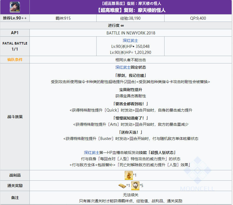Expand the FATAL BATTLE 1/1 section
Image resolution: width=233 pixels, height=205 pixels.
[15, 45]
